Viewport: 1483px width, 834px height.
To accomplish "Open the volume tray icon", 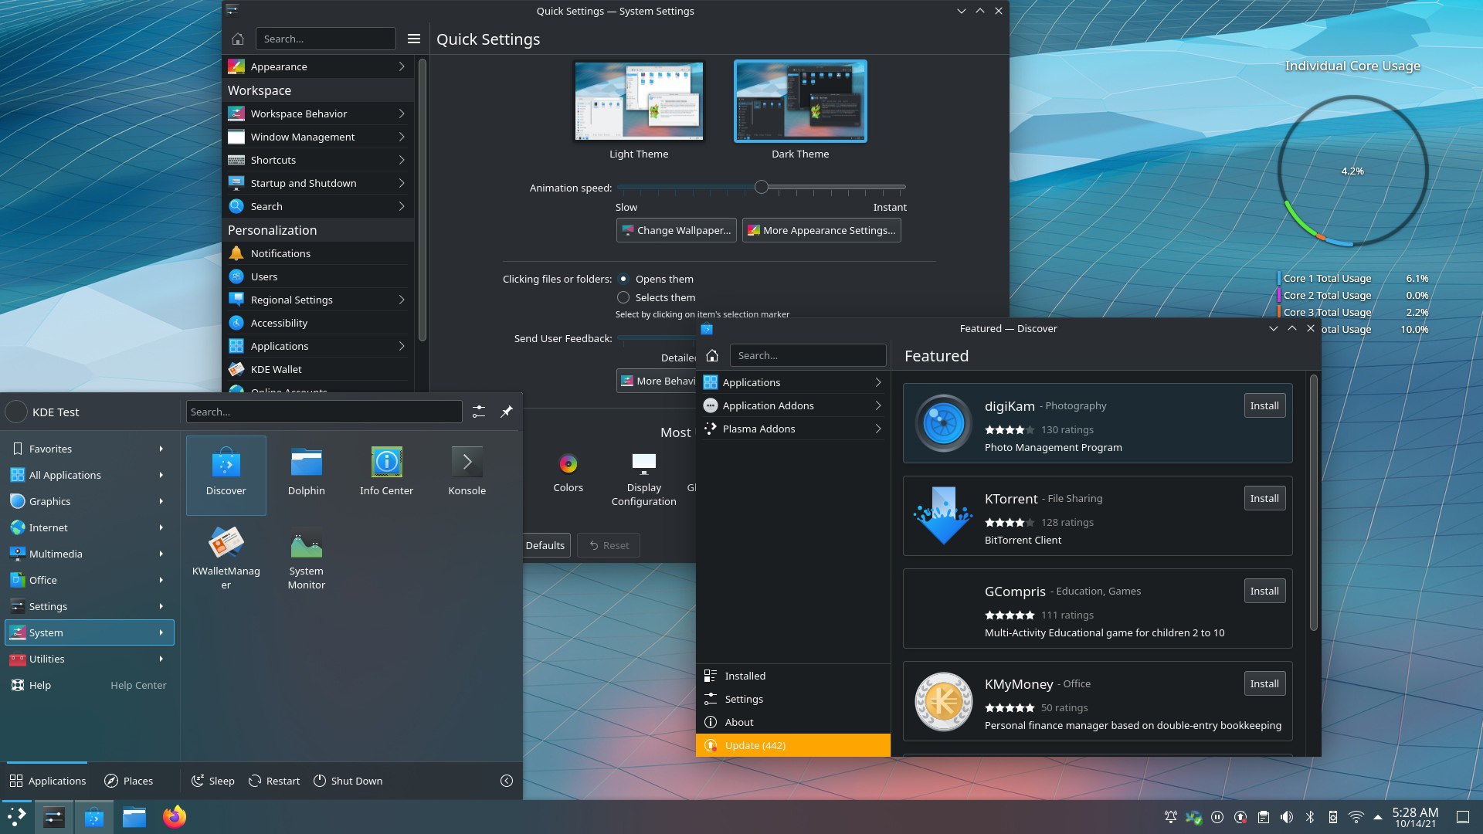I will click(x=1287, y=817).
